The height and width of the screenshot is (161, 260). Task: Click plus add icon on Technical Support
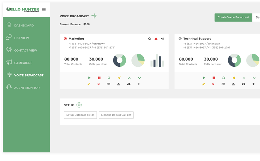point(254,84)
